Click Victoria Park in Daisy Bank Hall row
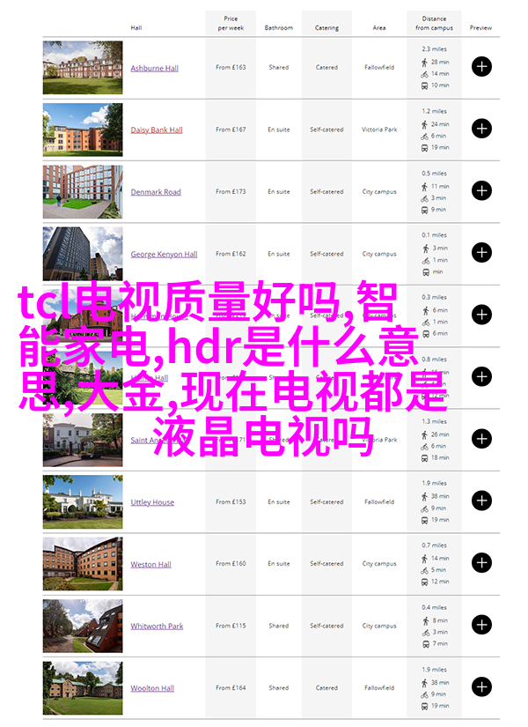528x727 pixels. (379, 130)
